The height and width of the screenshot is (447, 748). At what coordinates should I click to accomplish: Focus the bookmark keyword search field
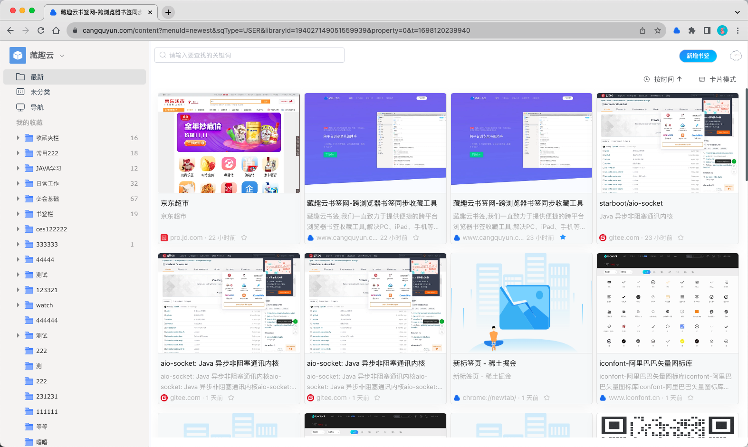[249, 55]
